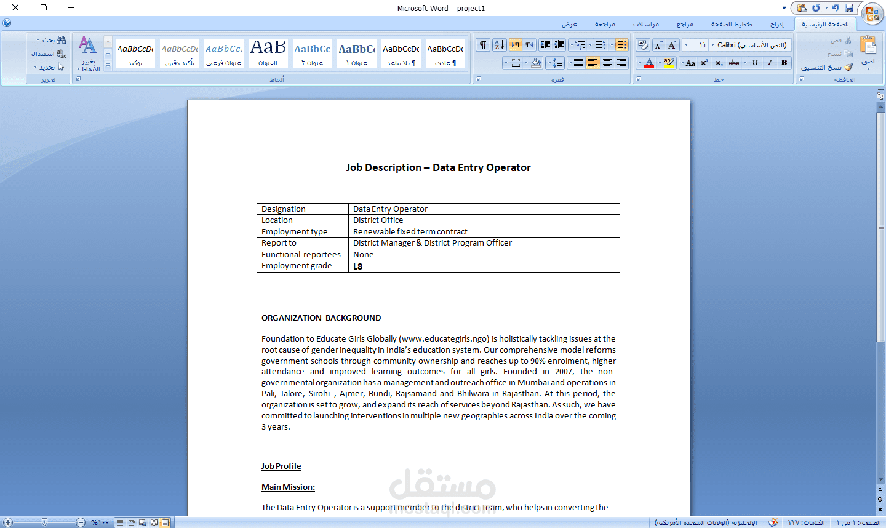886x528 pixels.
Task: Click the Shading paint bucket icon
Action: (x=536, y=63)
